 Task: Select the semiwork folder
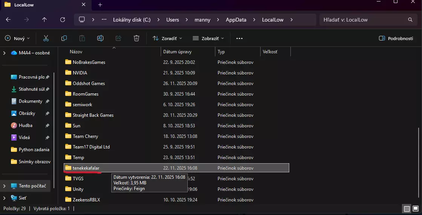[176, 105]
